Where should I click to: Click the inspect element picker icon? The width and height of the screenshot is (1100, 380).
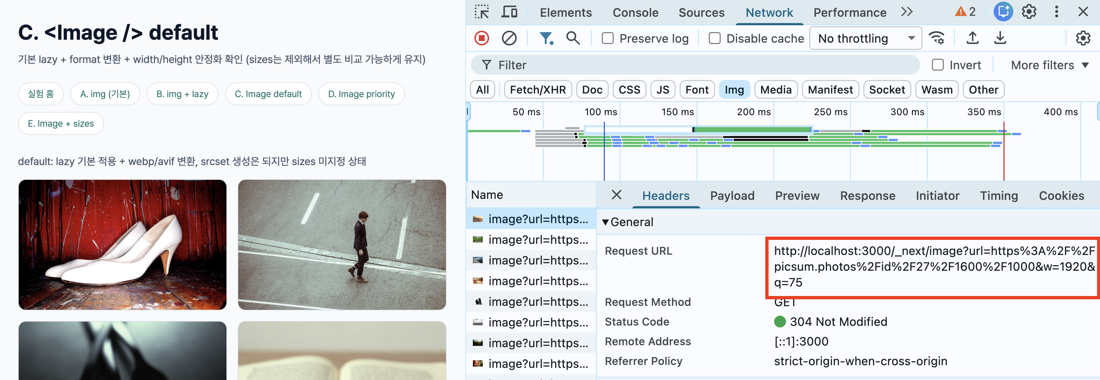pos(482,12)
